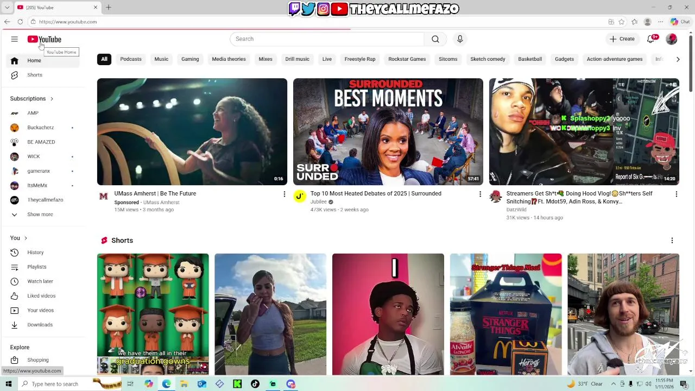Open Task View on the taskbar
695x391 pixels.
coord(130,384)
